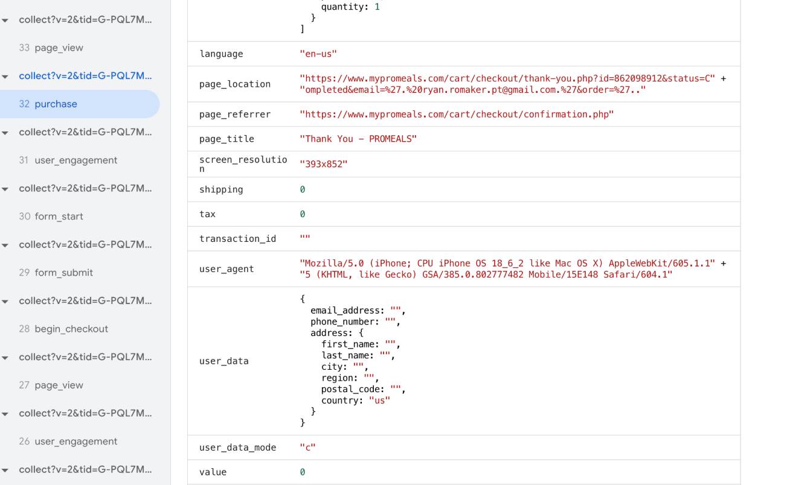Collapse the collect group containing 28 begin_checkout
Image resolution: width=787 pixels, height=485 pixels.
click(5, 300)
